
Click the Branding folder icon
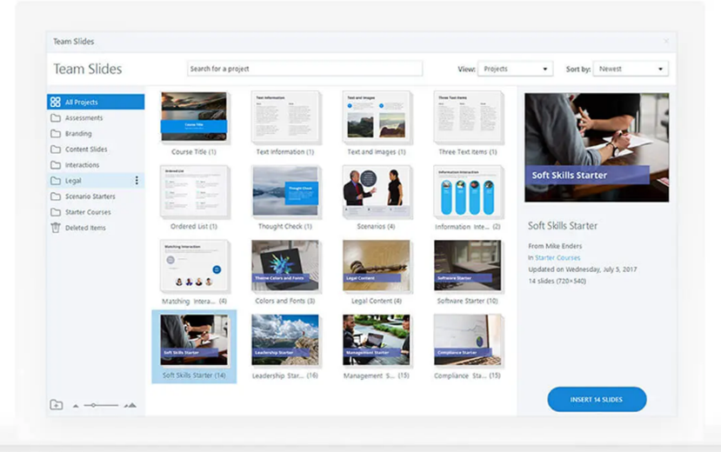point(56,134)
